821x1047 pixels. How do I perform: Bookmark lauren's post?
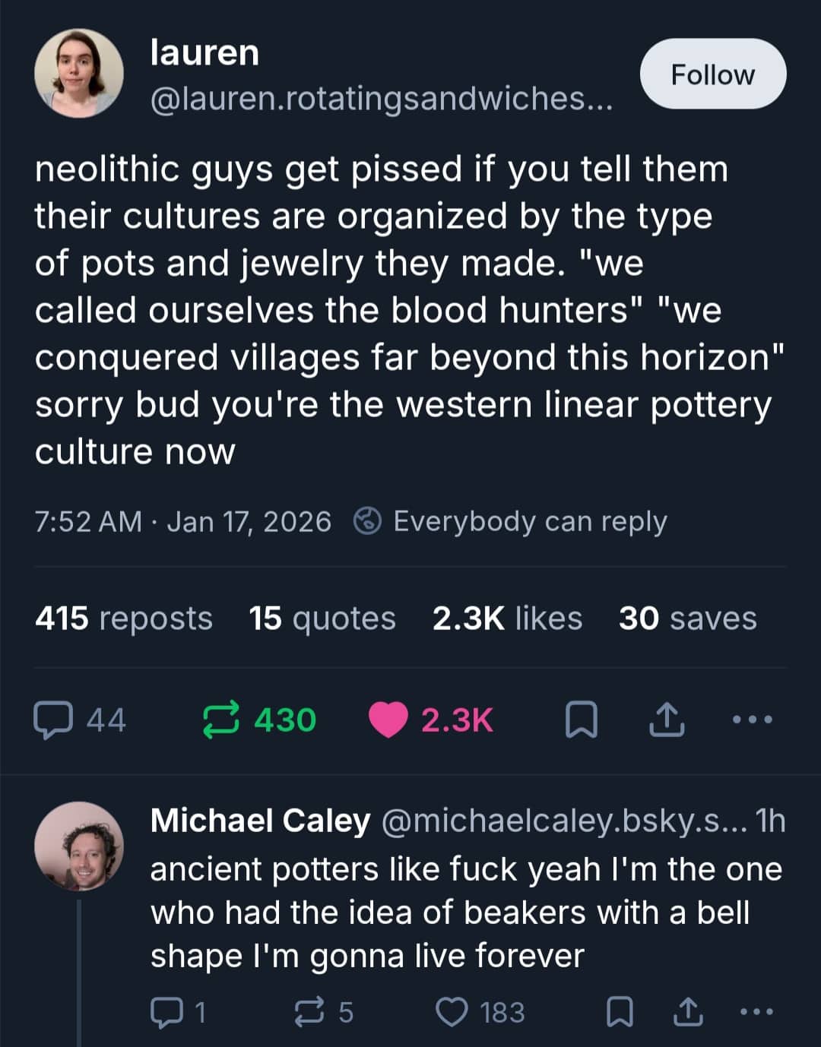tap(582, 720)
